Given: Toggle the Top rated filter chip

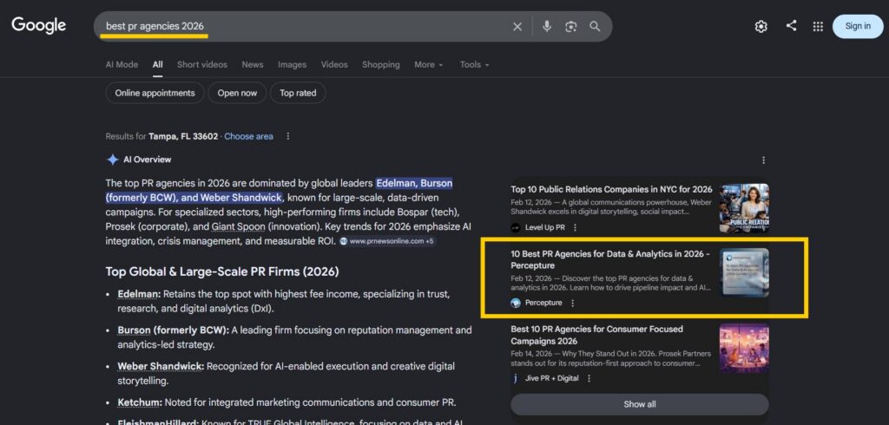Looking at the screenshot, I should pyautogui.click(x=298, y=93).
